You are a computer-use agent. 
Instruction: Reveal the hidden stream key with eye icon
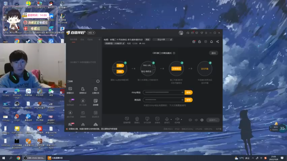(x=182, y=100)
